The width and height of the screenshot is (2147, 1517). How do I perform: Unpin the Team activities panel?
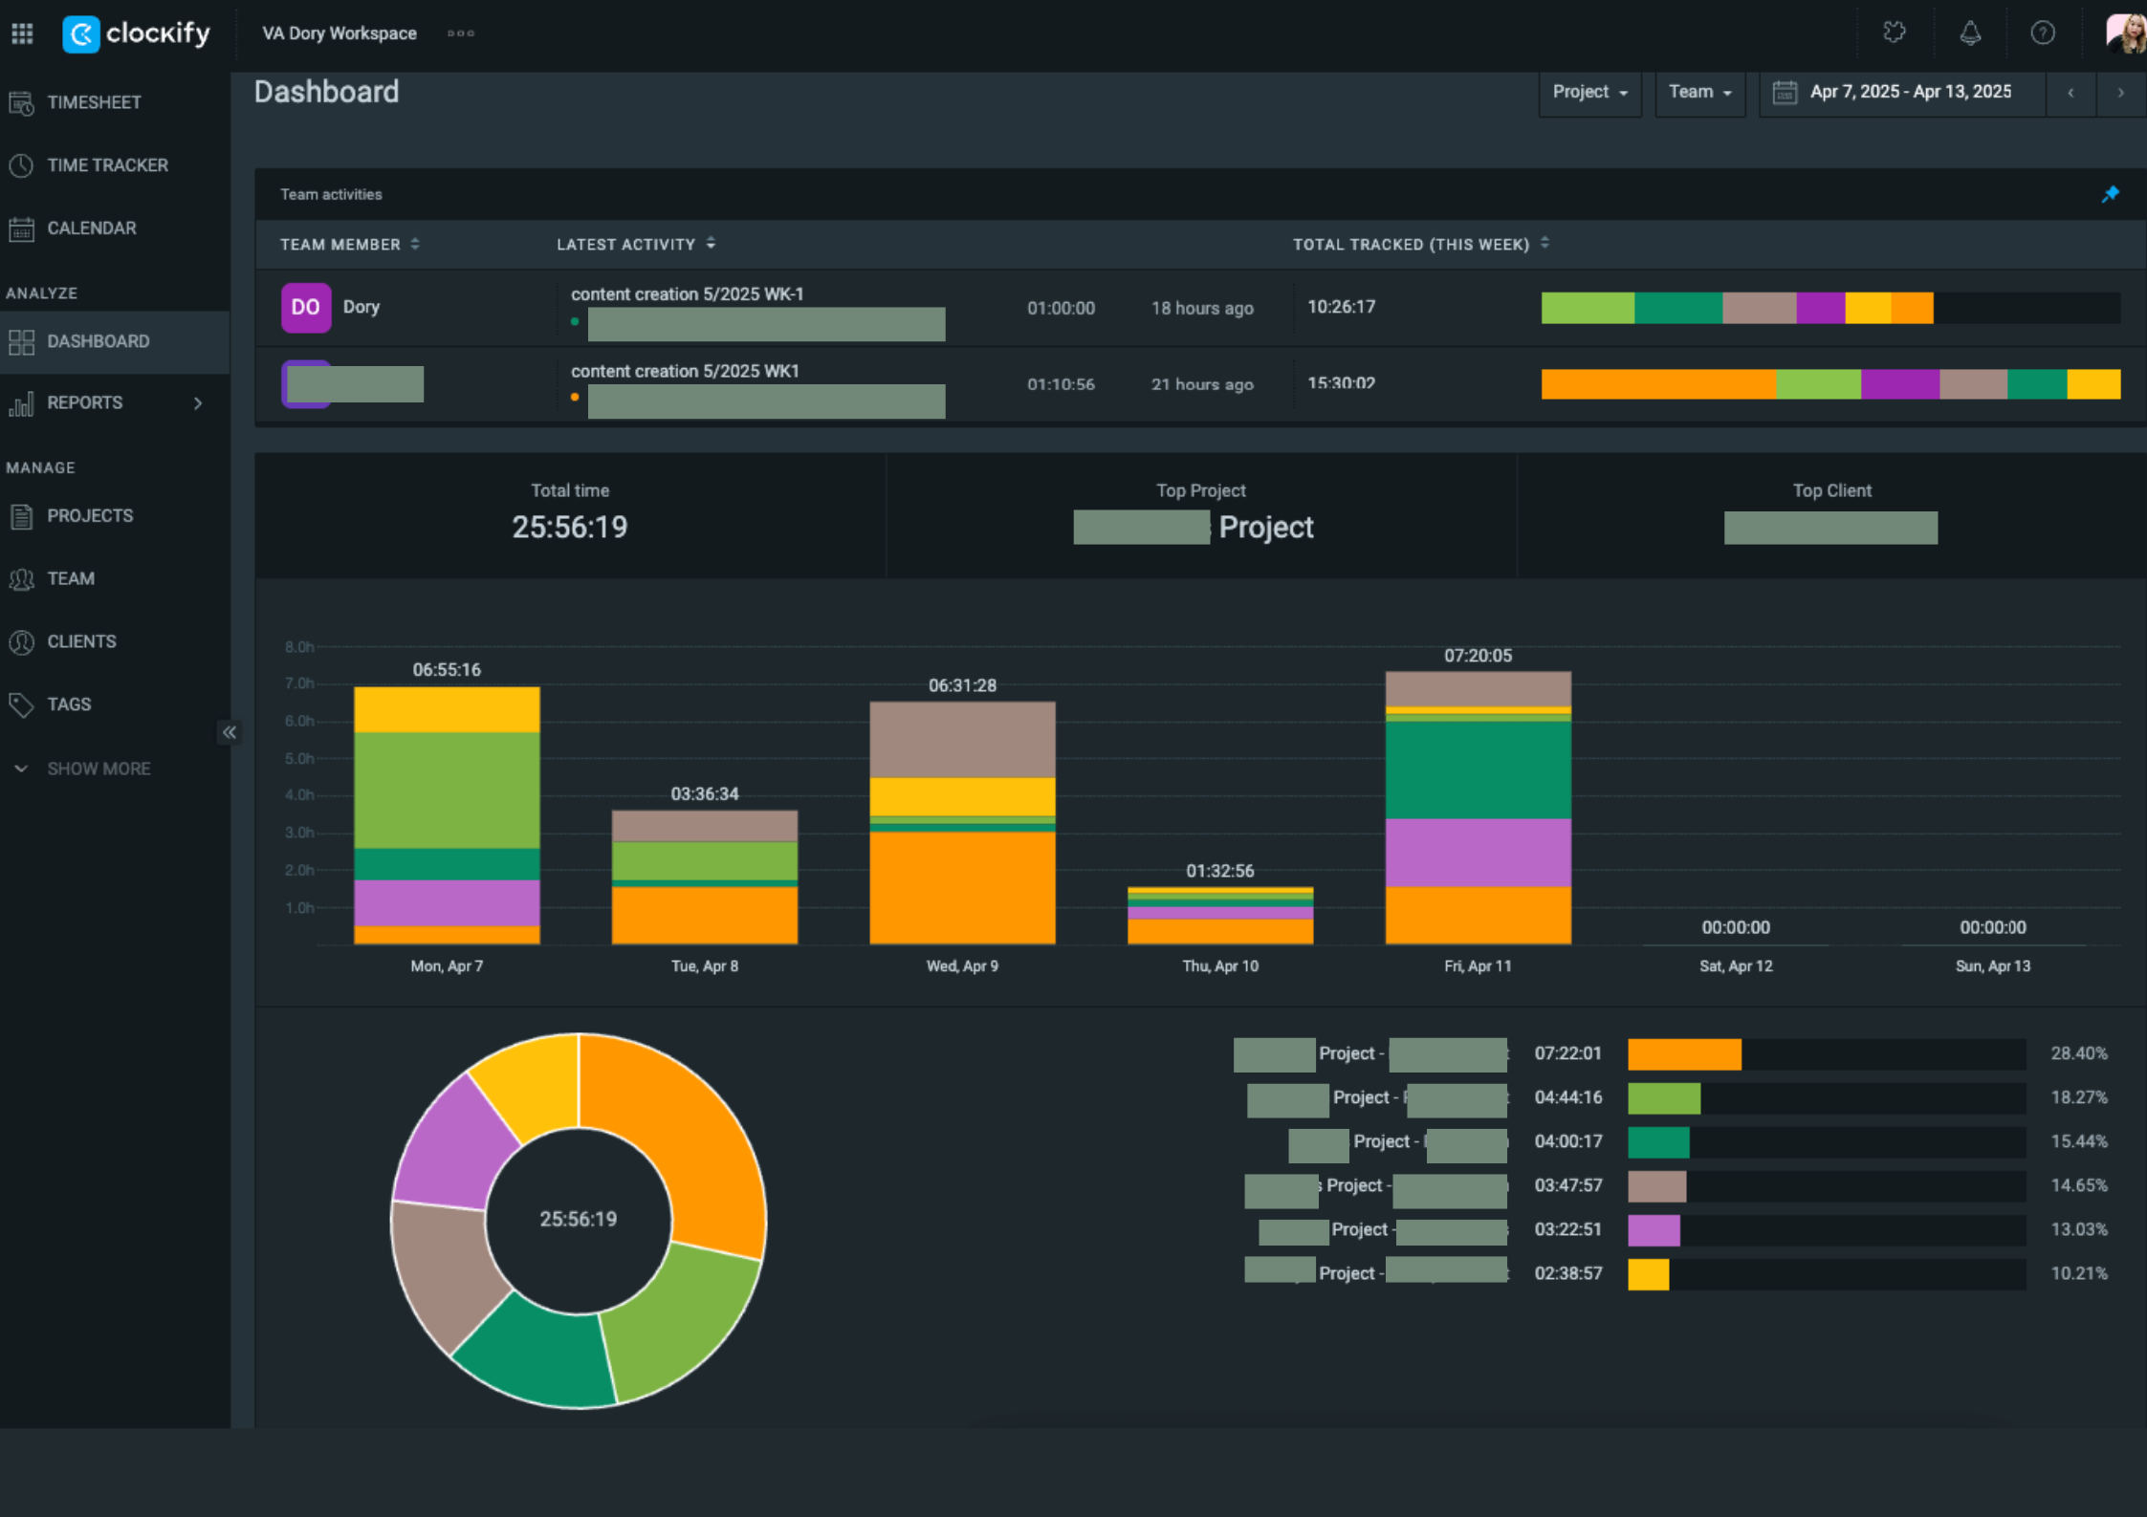pyautogui.click(x=2110, y=194)
